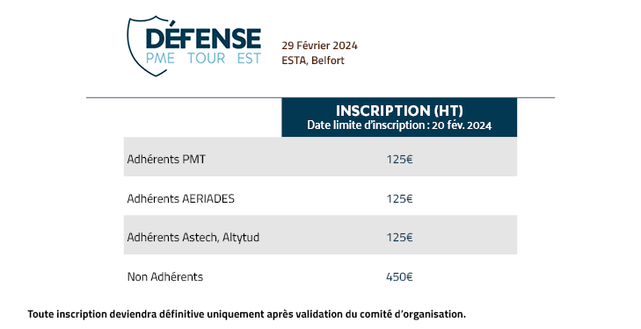Click the comité d'organisation text
This screenshot has width=641, height=329.
[412, 314]
